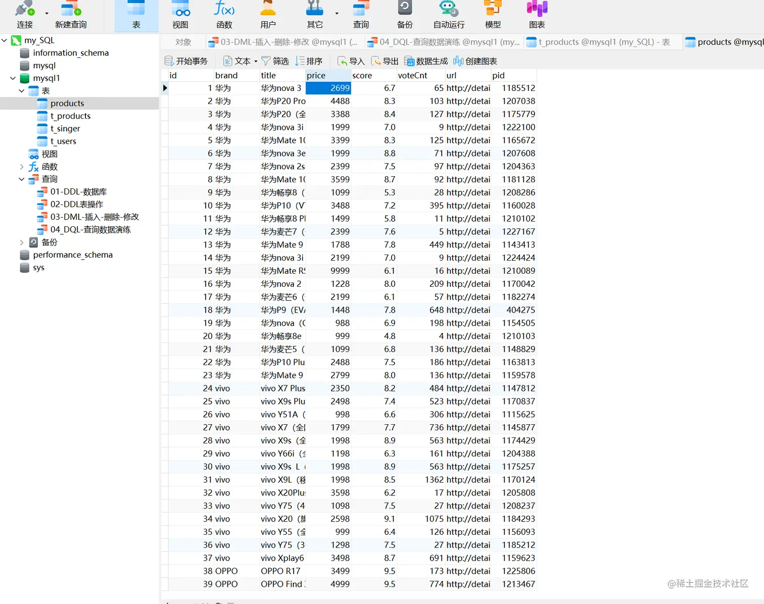Collapse the 表 tables folder
764x604 pixels.
(x=21, y=91)
